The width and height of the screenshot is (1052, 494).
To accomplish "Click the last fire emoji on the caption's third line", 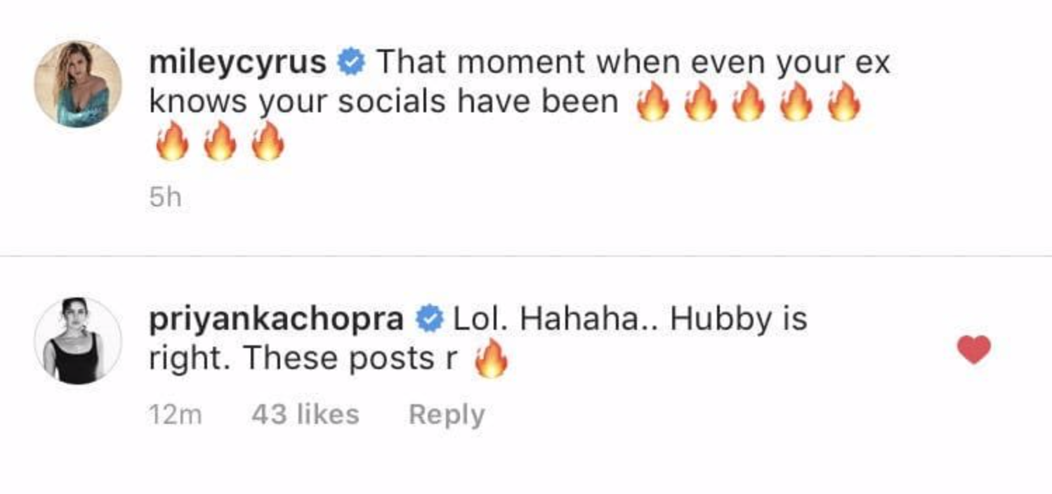I will point(268,143).
